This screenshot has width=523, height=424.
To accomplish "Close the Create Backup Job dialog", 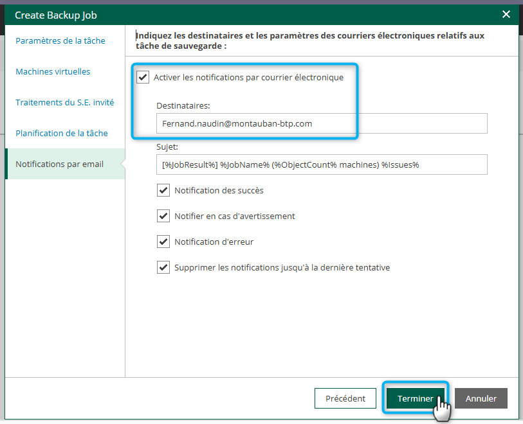I will pyautogui.click(x=506, y=14).
